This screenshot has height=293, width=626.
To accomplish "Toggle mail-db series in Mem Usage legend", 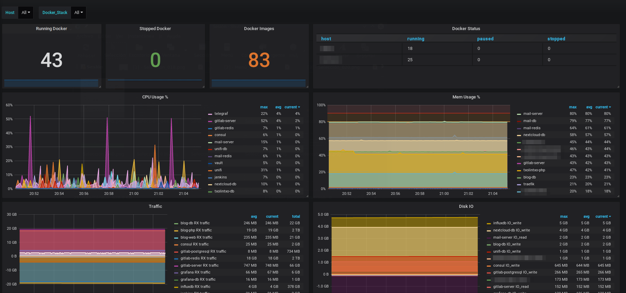I will (x=530, y=121).
